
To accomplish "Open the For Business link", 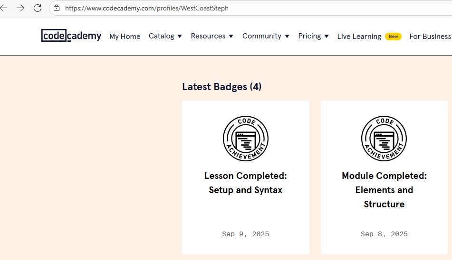I will [430, 37].
